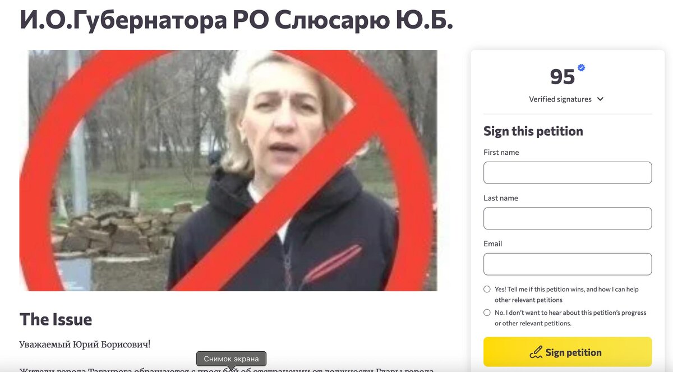Click the petition title addressed to Слюсарю Ю.Б.
The height and width of the screenshot is (372, 673).
coord(236,20)
